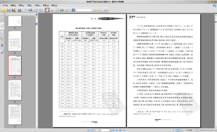Click the blue icon at top-right corner

click(214, 5)
